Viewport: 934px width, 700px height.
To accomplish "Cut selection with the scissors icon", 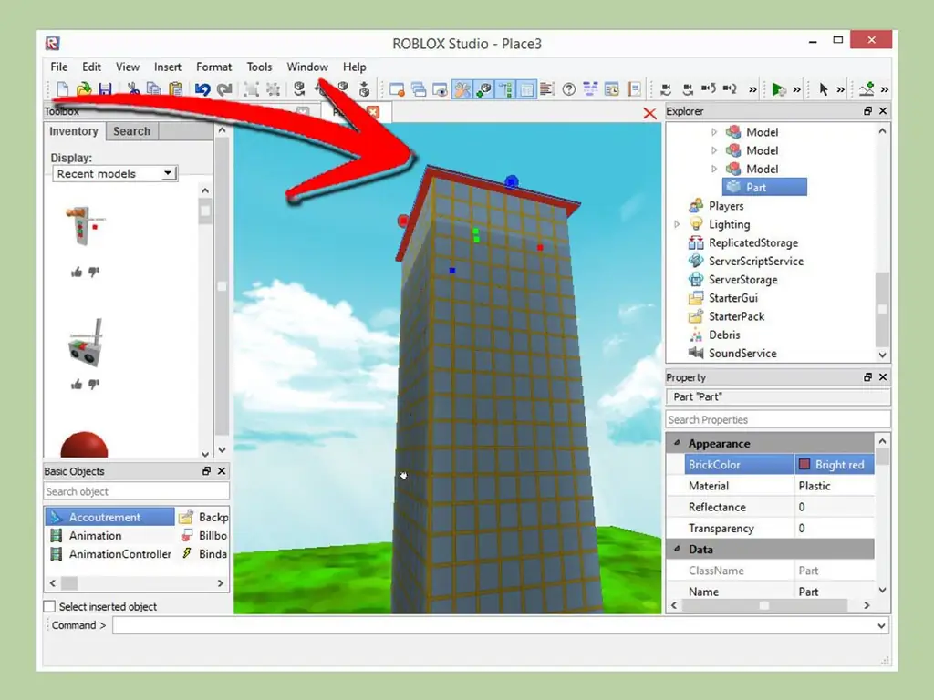I will click(133, 89).
